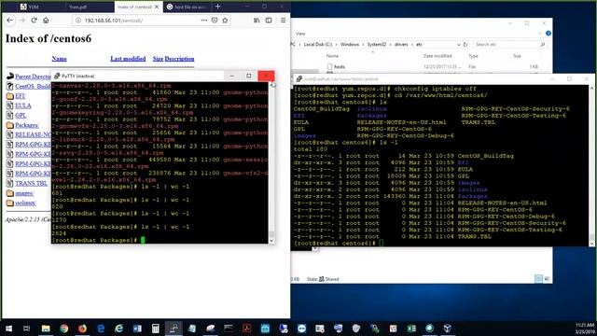
Task: Open the Firefox home page
Action: (x=46, y=21)
